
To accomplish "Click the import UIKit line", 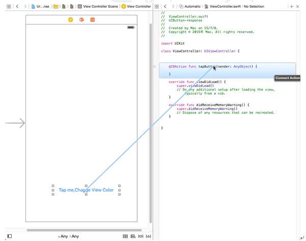I will tap(173, 43).
